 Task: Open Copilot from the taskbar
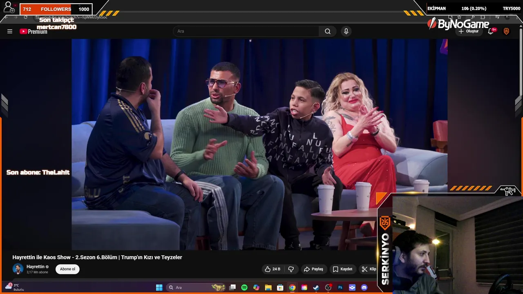coord(256,287)
